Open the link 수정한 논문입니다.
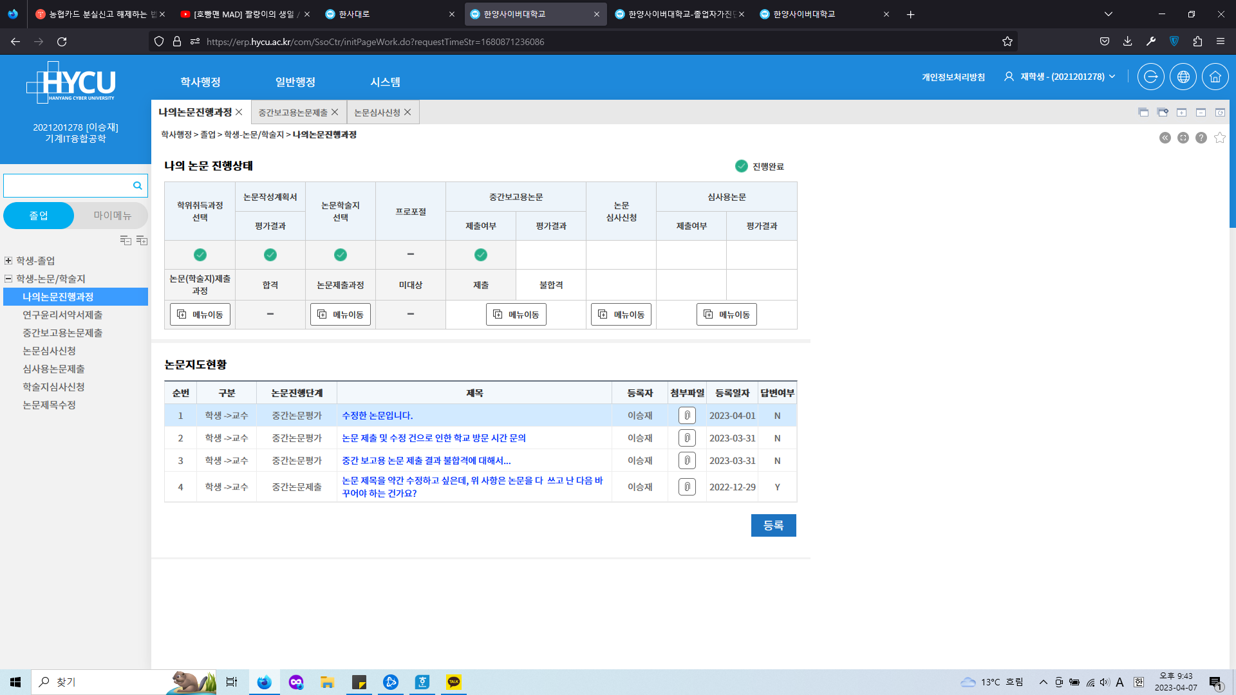 (377, 416)
